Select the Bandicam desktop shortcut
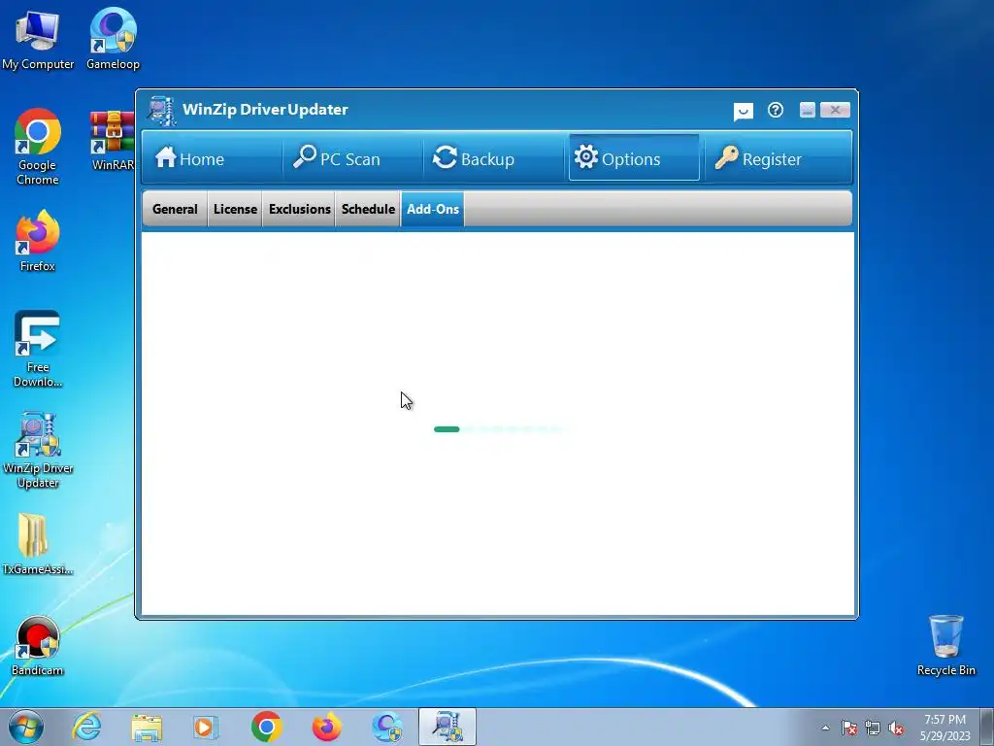994x746 pixels. click(x=38, y=646)
